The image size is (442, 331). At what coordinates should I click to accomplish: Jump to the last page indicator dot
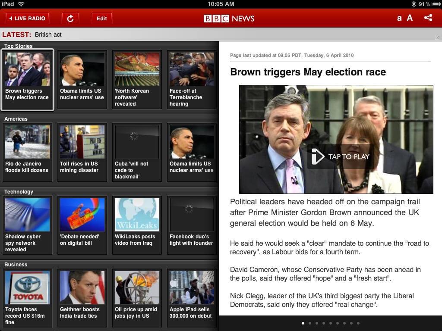click(358, 323)
